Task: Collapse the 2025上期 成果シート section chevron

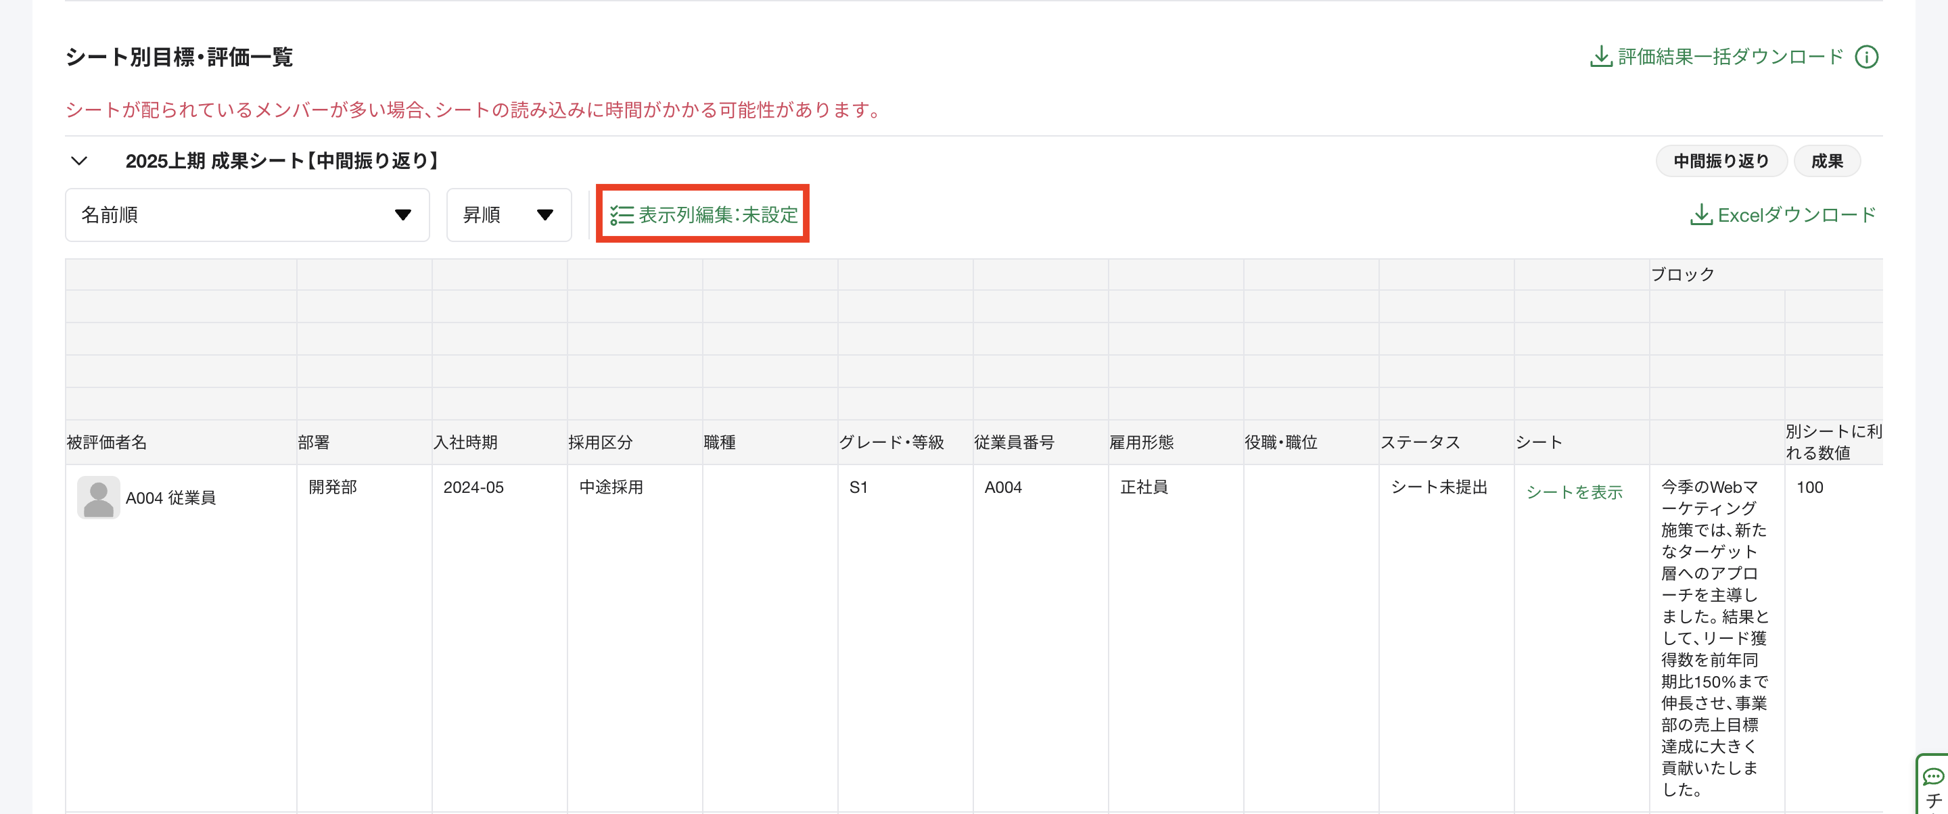Action: [x=78, y=161]
